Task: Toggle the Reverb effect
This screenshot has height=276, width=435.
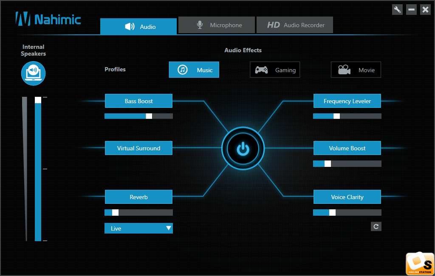Action: tap(139, 197)
